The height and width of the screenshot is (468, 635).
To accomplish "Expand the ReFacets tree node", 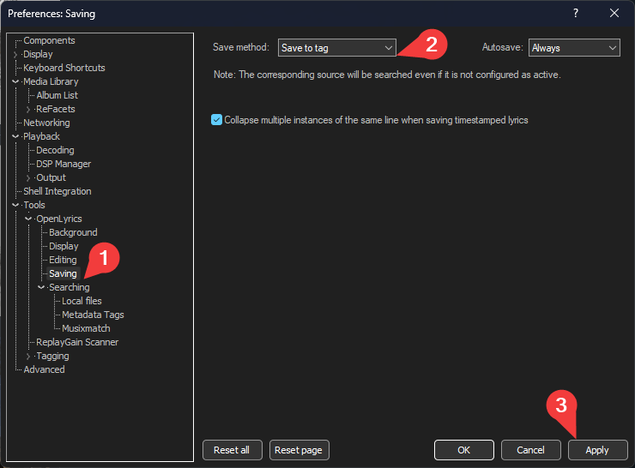I will tap(28, 109).
